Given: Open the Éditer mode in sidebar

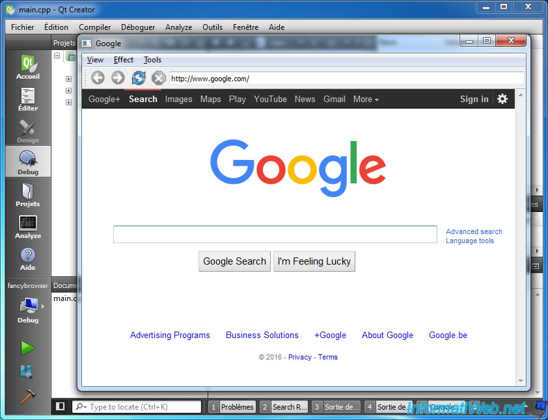Looking at the screenshot, I should pos(27,99).
